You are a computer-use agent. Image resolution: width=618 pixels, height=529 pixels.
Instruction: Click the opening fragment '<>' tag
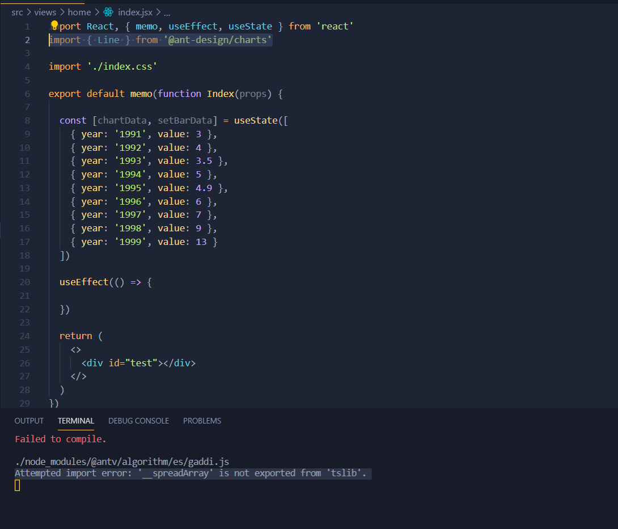coord(75,350)
